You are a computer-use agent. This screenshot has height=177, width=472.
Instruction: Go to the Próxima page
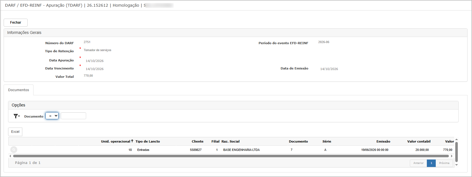[x=444, y=163]
